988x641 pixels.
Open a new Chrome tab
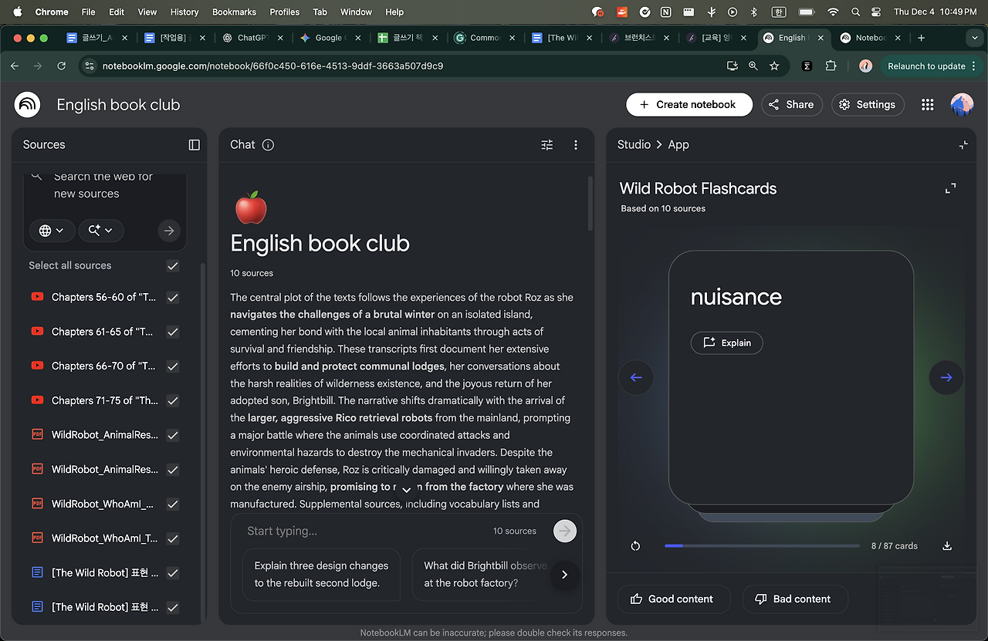(921, 38)
